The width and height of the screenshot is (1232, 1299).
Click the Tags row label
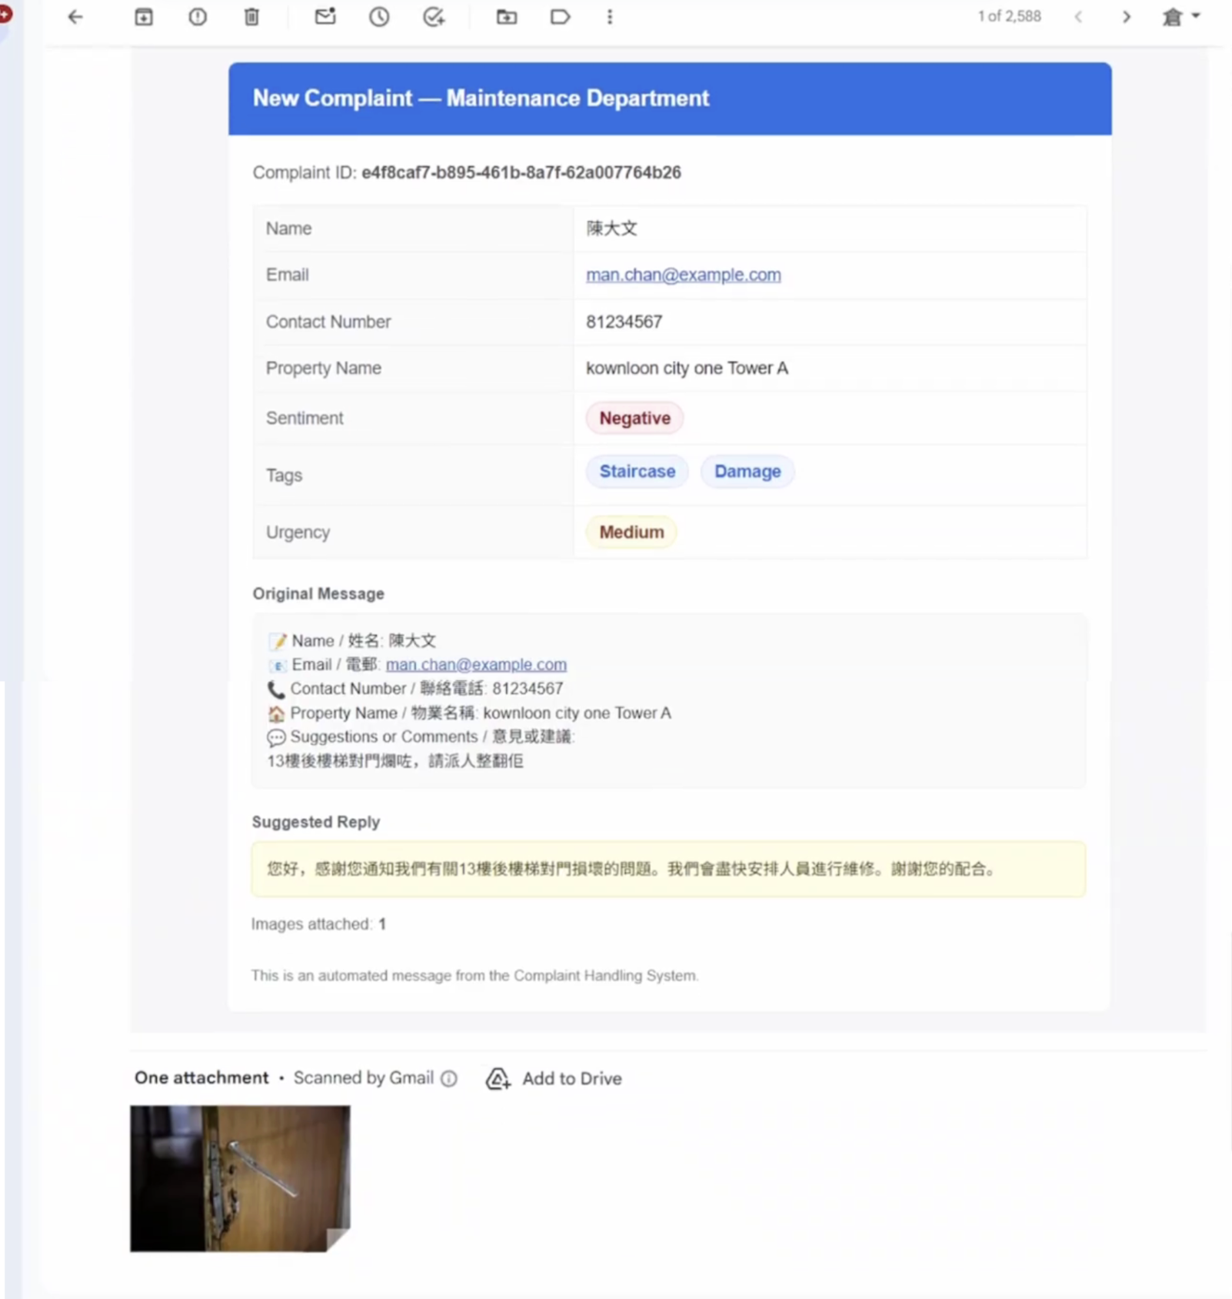point(284,476)
